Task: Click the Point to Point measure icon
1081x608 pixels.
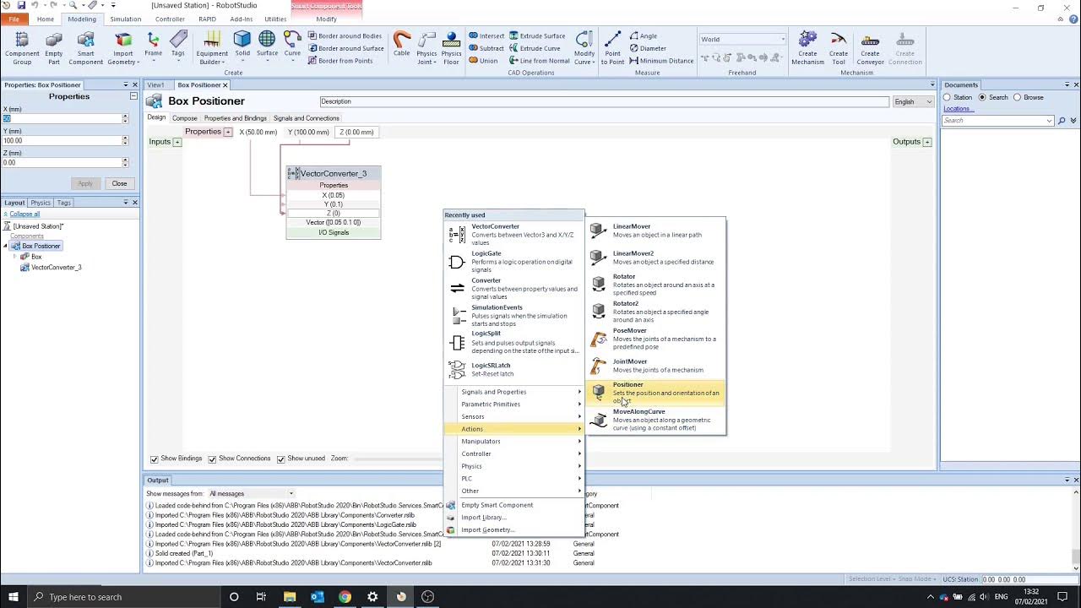Action: point(613,40)
